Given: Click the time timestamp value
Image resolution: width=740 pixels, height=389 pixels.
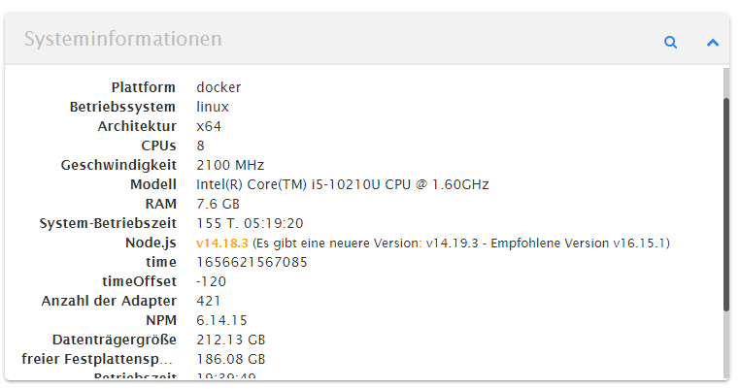Looking at the screenshot, I should tap(252, 262).
